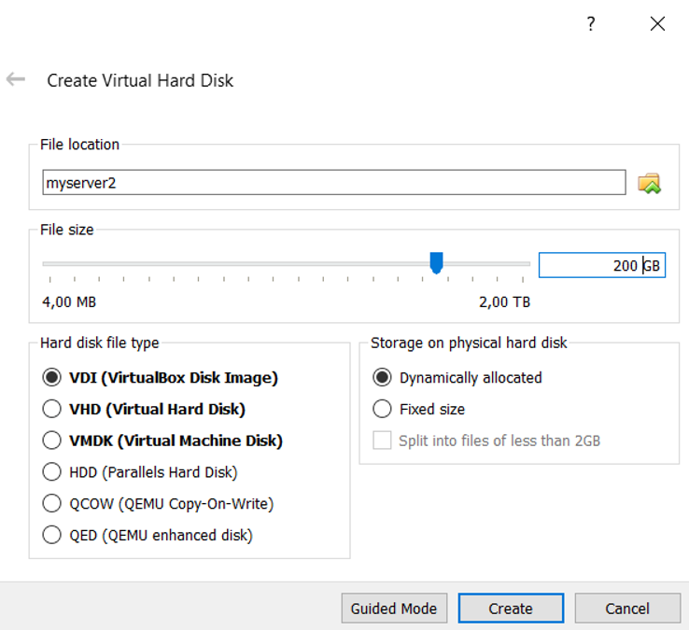
Task: Open the help question mark
Action: click(x=591, y=23)
